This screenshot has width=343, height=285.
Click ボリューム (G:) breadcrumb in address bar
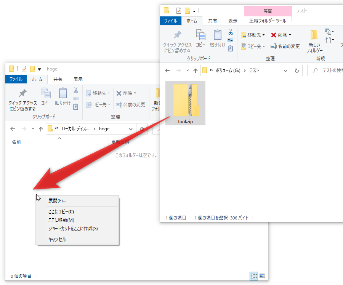coord(228,70)
